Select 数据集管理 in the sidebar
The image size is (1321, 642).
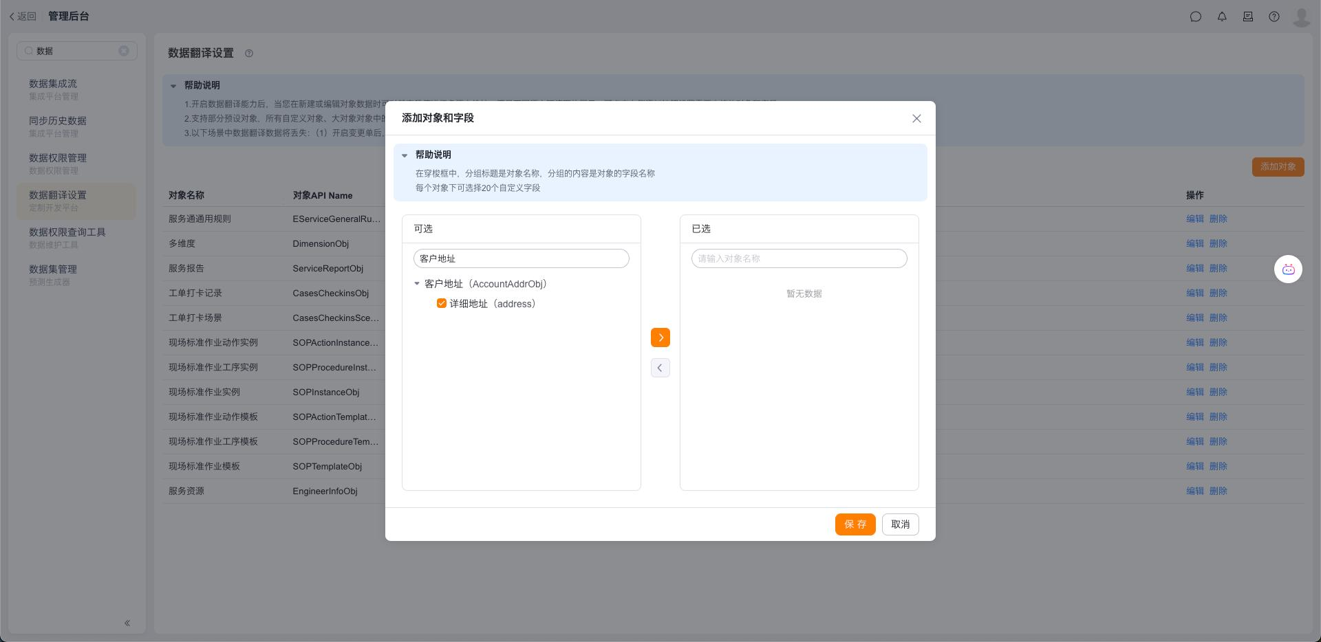53,269
